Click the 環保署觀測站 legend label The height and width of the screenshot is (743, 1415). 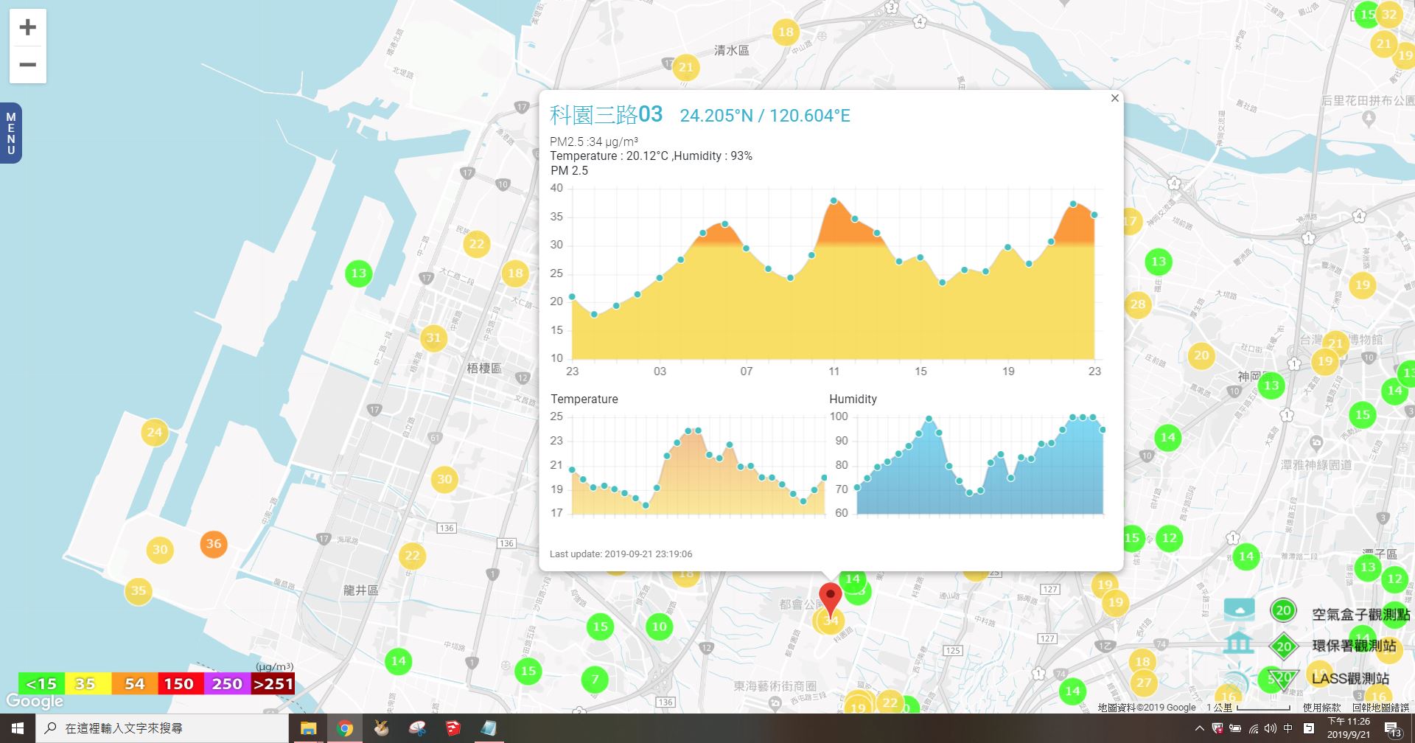tap(1354, 646)
